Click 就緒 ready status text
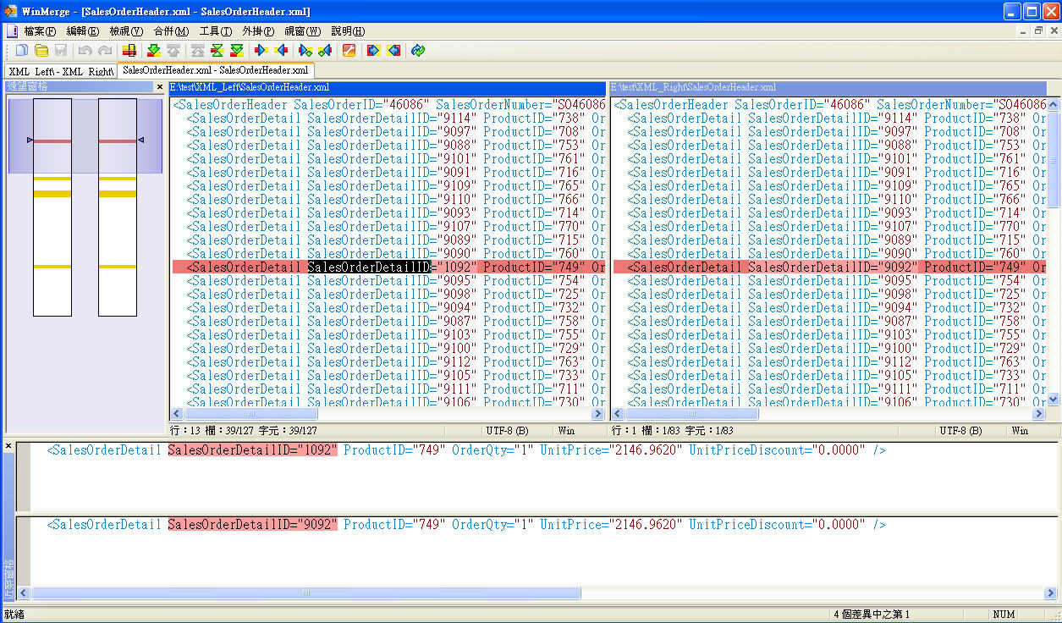Viewport: 1062px width, 623px height. tap(14, 615)
